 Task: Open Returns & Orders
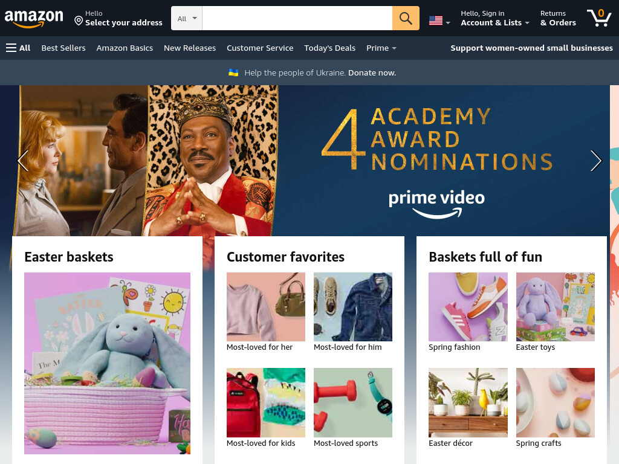[558, 18]
